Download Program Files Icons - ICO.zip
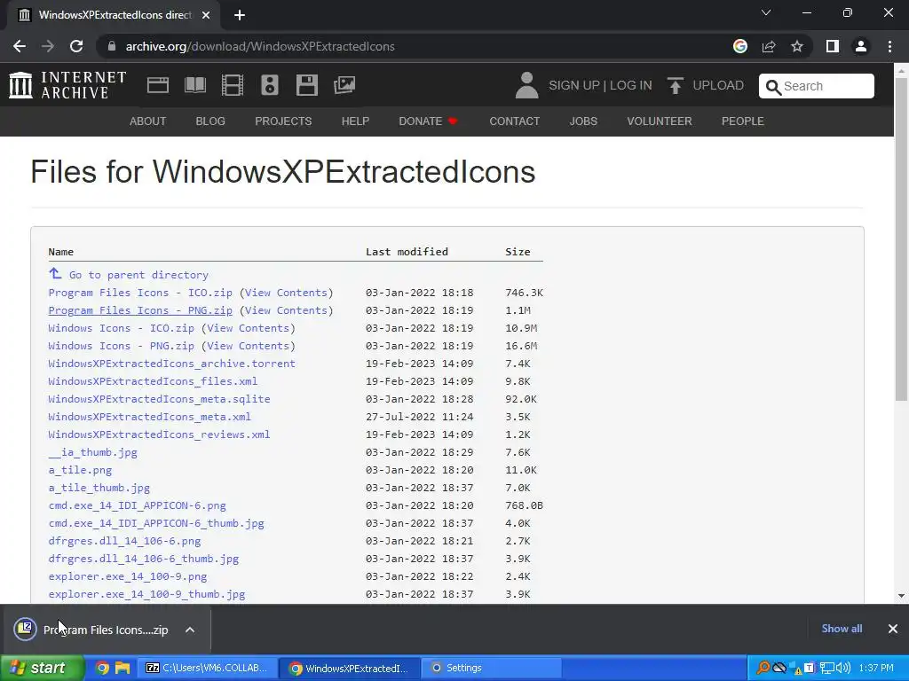This screenshot has width=909, height=681. pos(140,293)
